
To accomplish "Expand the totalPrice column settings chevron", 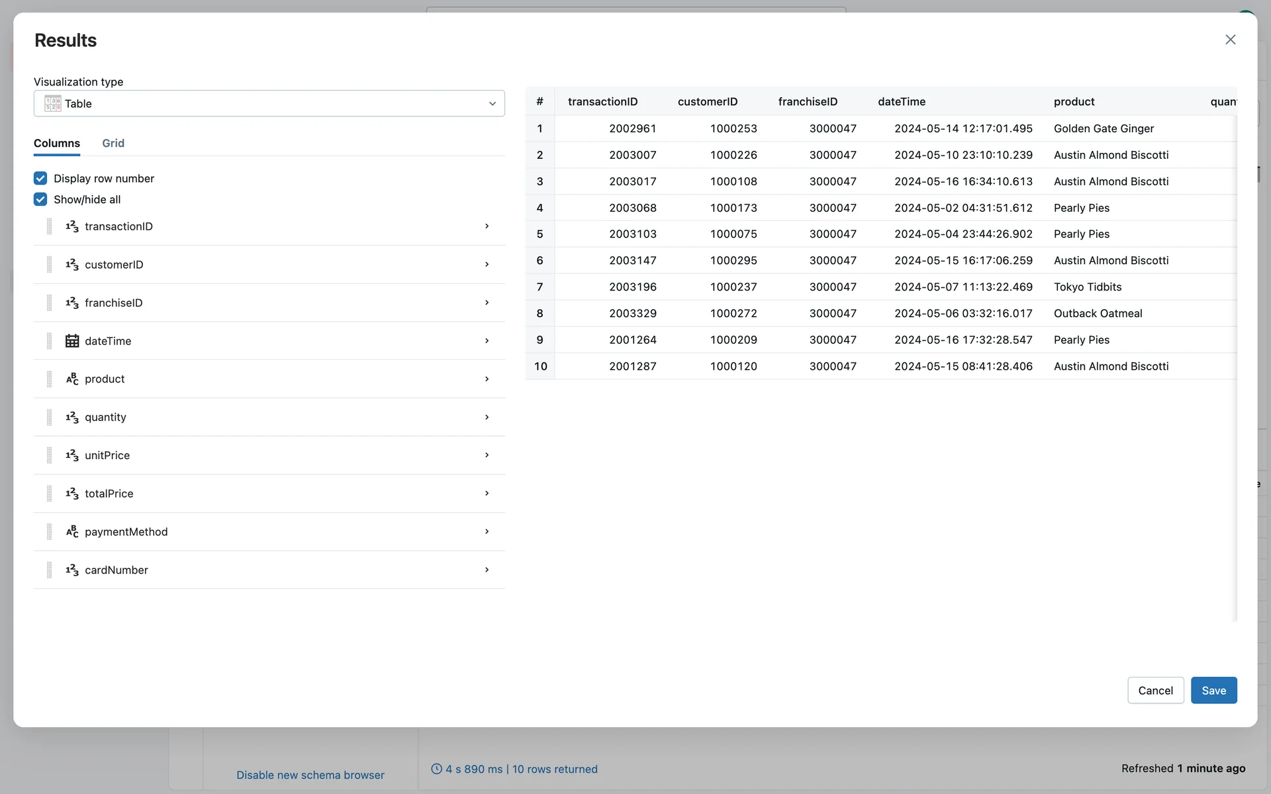I will pos(487,494).
